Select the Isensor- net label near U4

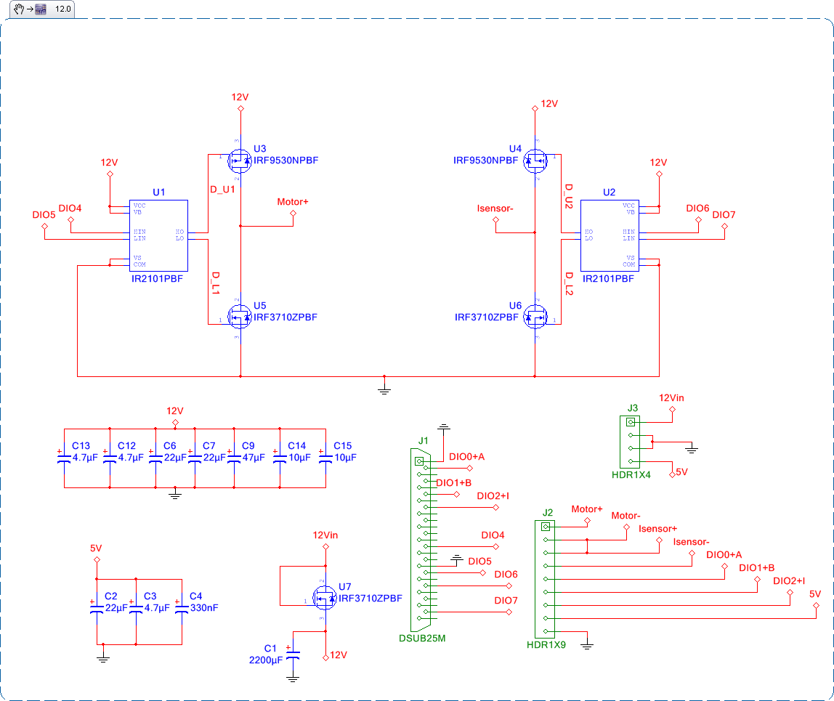(496, 208)
